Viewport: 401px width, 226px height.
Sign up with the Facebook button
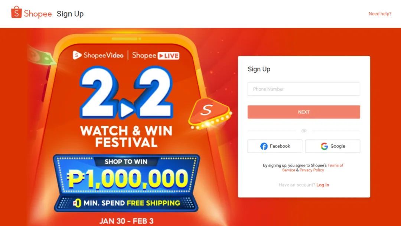point(275,146)
